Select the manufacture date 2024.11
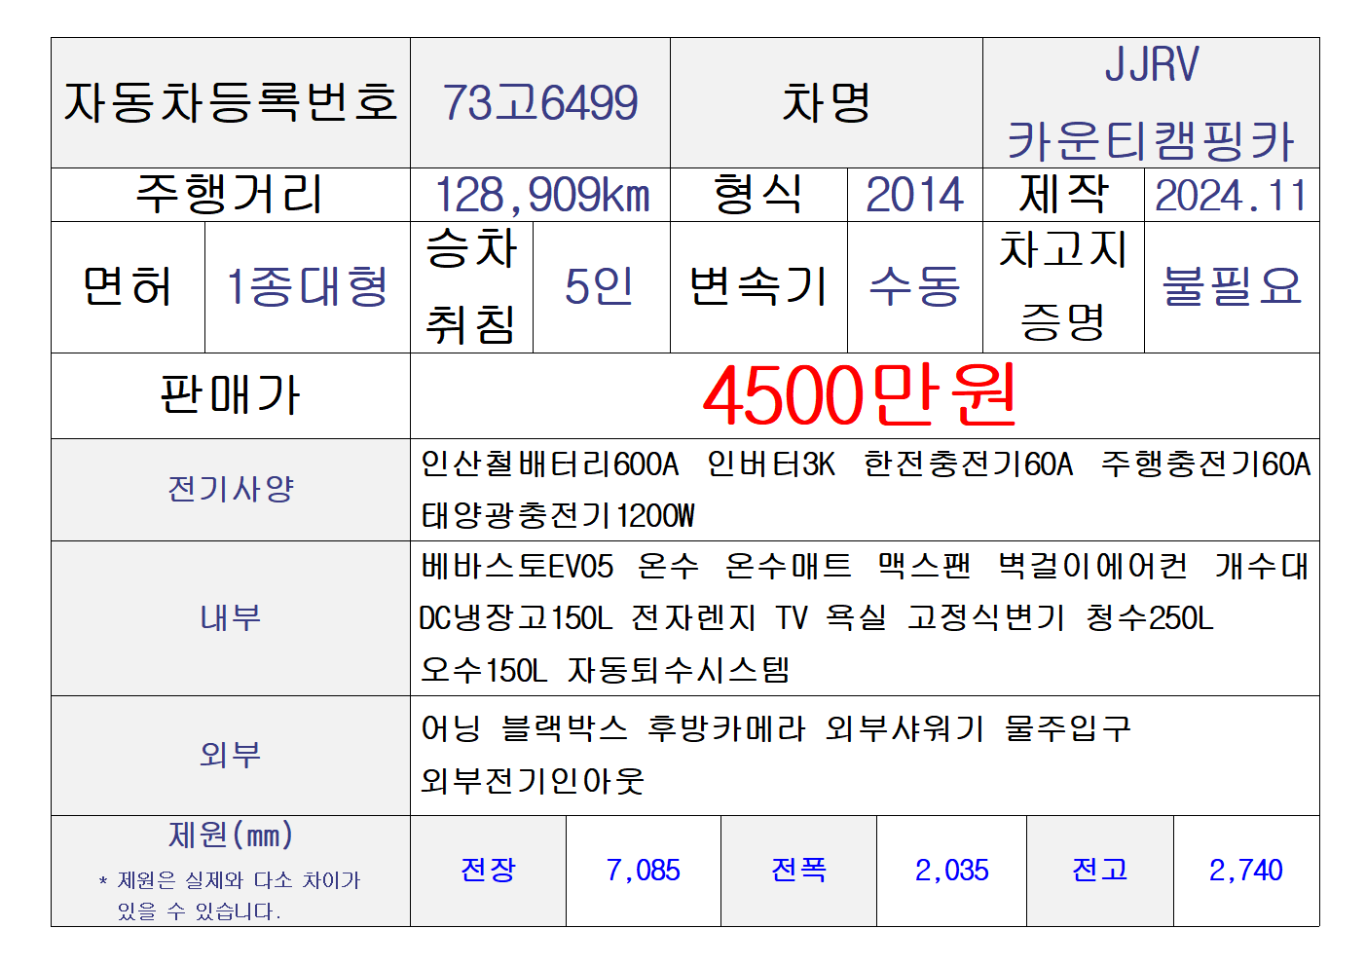 (x=1231, y=195)
